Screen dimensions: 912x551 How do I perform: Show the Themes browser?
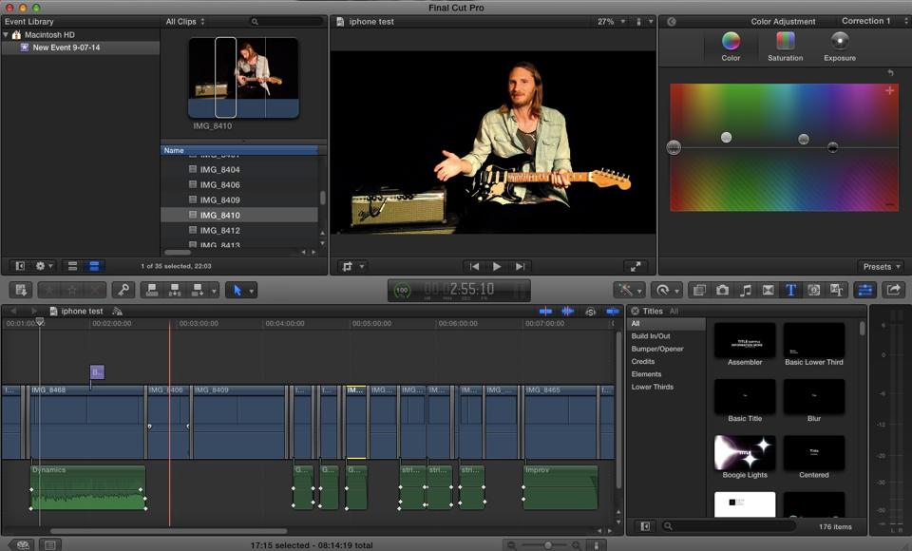pyautogui.click(x=836, y=290)
